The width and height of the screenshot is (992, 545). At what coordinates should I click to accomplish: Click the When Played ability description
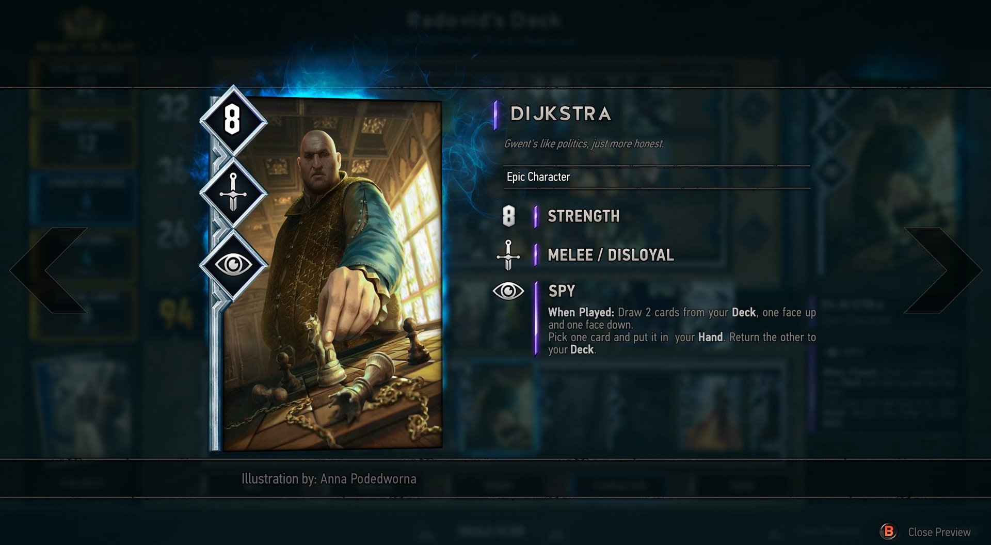(x=682, y=331)
